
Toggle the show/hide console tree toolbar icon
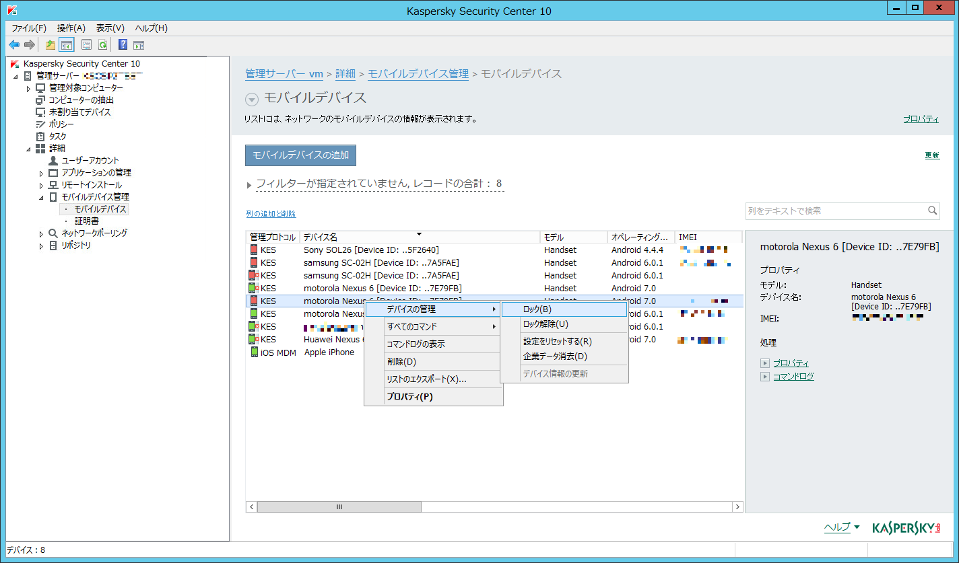pos(67,45)
